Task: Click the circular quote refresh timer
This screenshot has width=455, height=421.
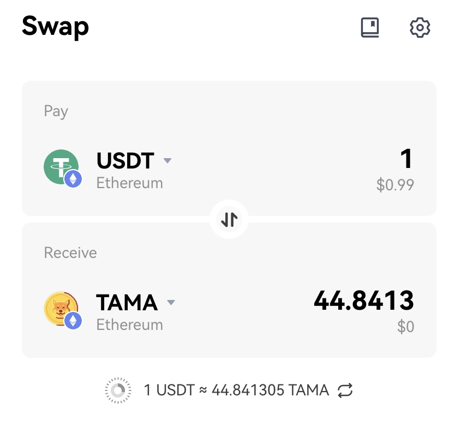Action: [x=118, y=390]
